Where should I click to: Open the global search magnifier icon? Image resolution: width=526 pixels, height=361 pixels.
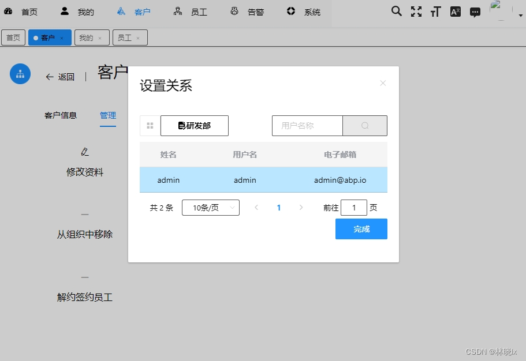[x=396, y=11]
